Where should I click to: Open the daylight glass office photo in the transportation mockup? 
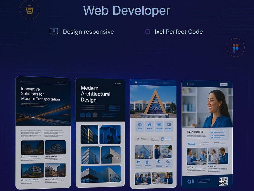tap(33, 171)
